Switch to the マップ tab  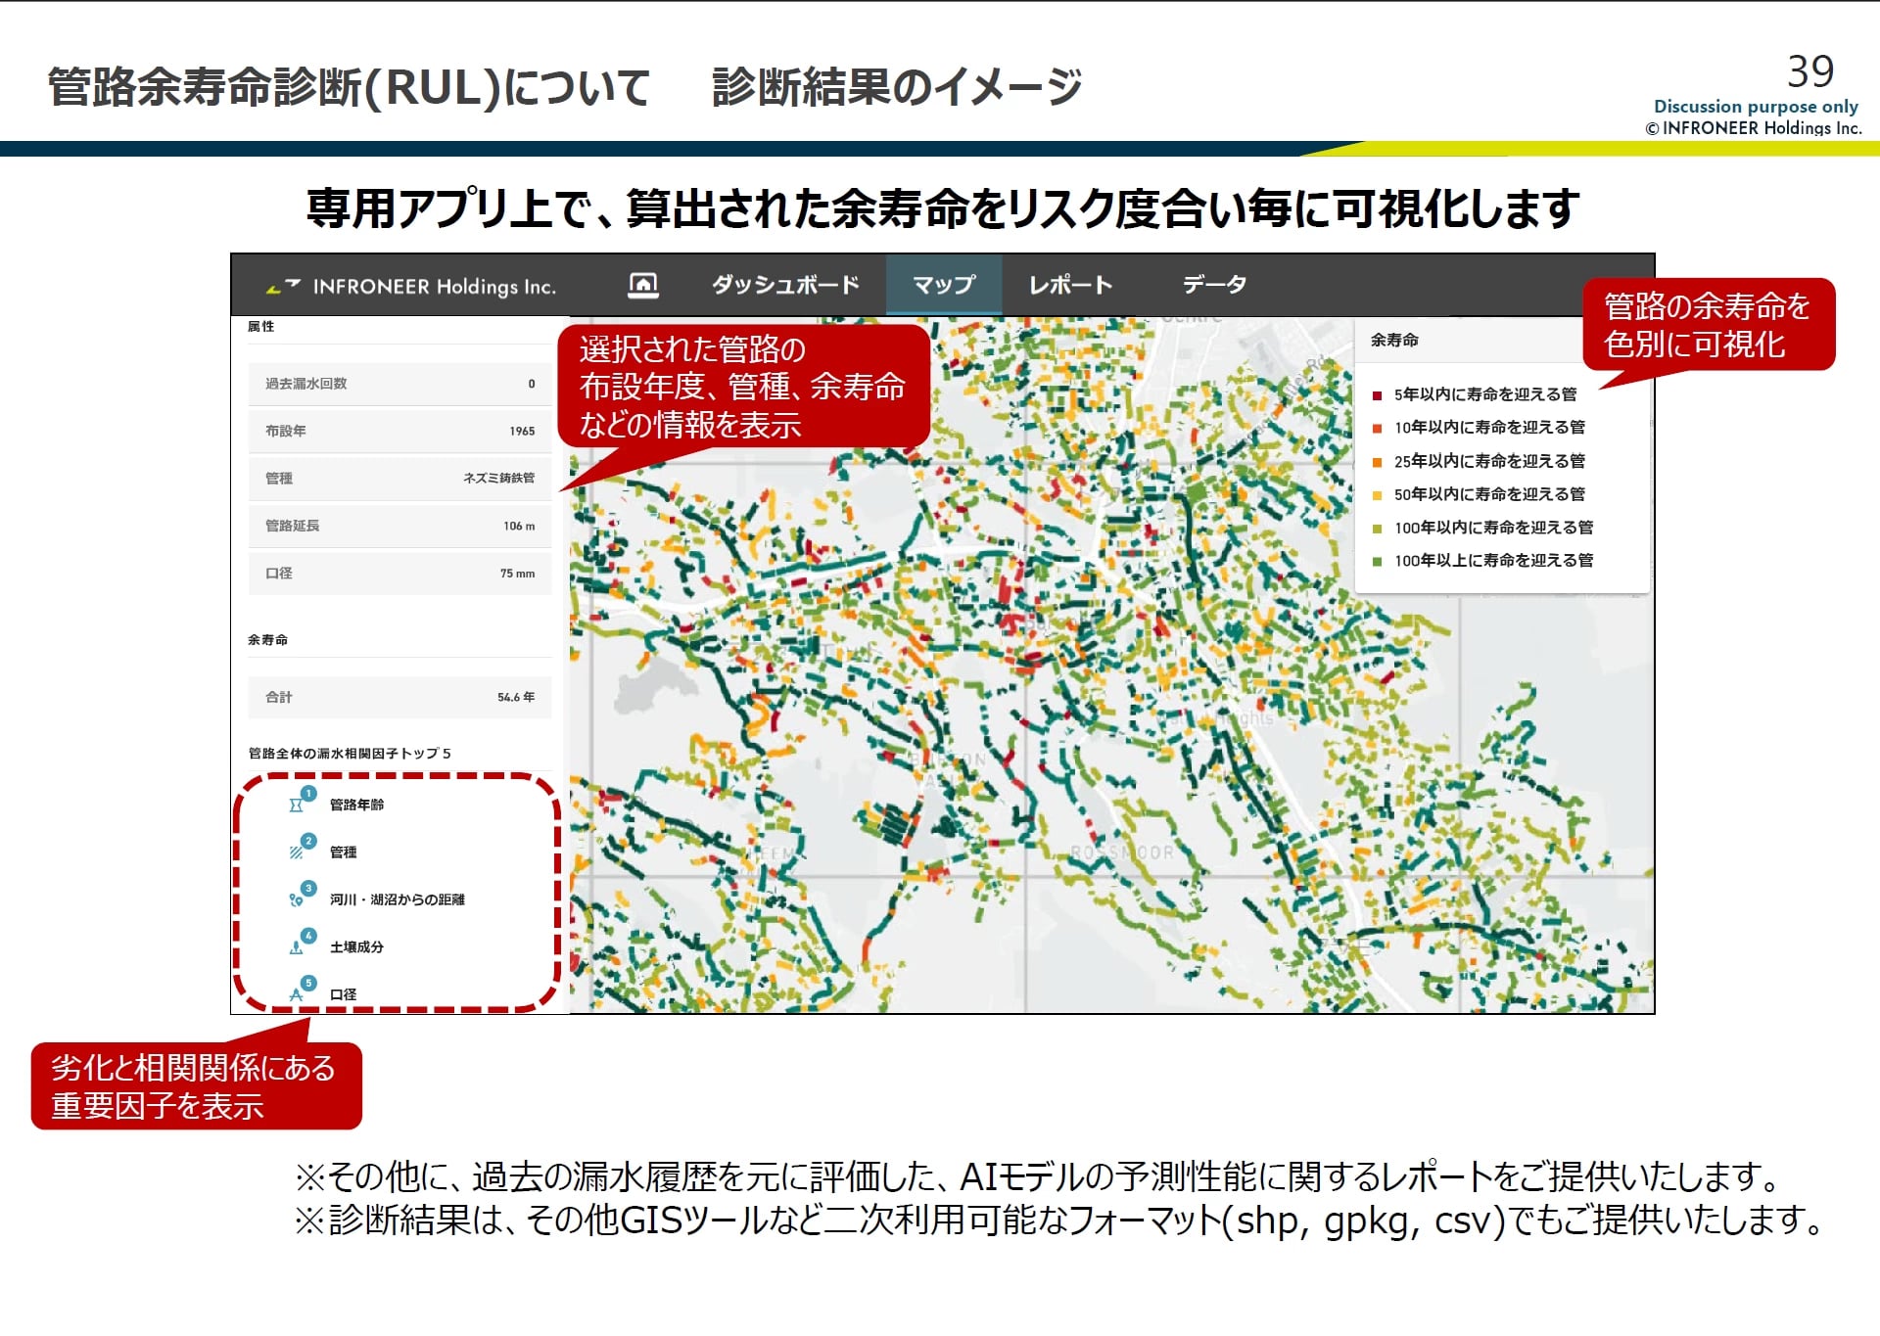[x=943, y=285]
